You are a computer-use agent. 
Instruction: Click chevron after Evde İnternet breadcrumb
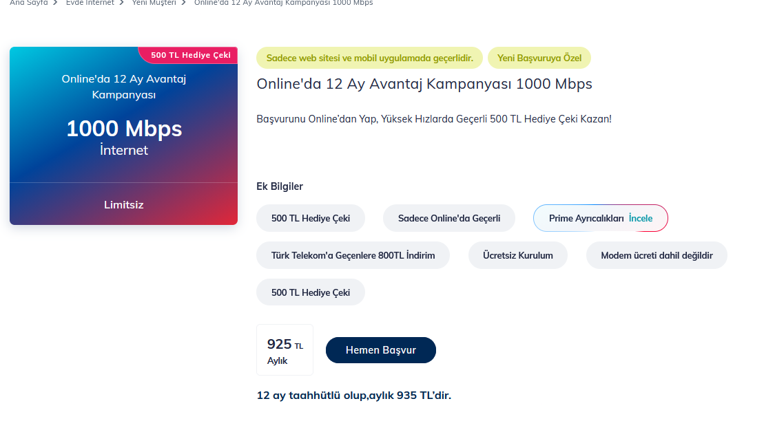122,3
